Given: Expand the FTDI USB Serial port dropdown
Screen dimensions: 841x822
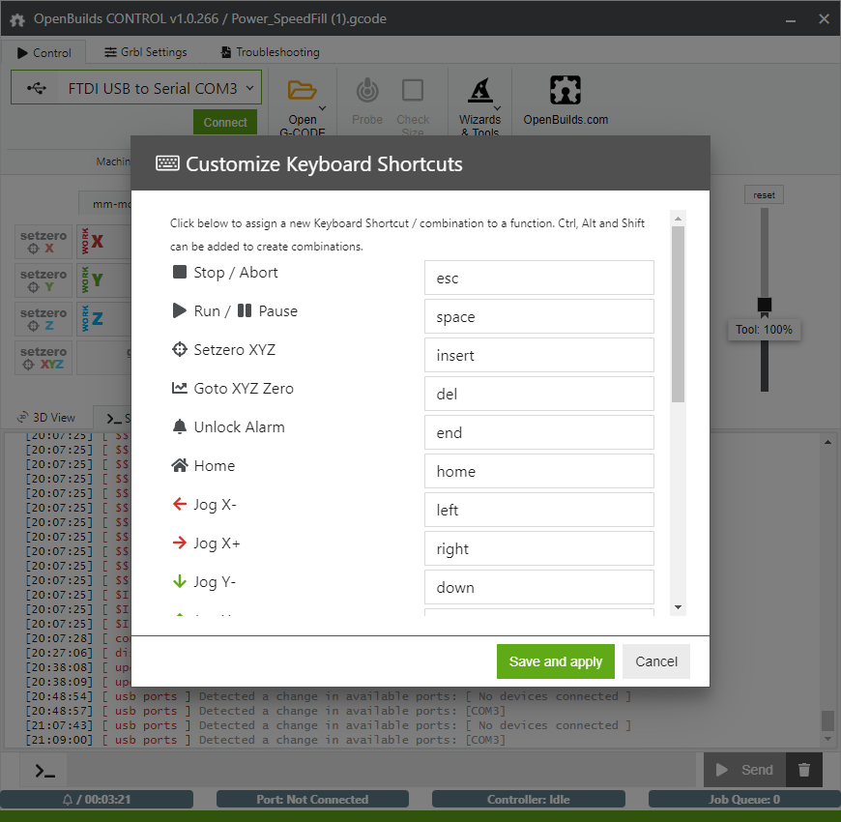Looking at the screenshot, I should coord(136,88).
